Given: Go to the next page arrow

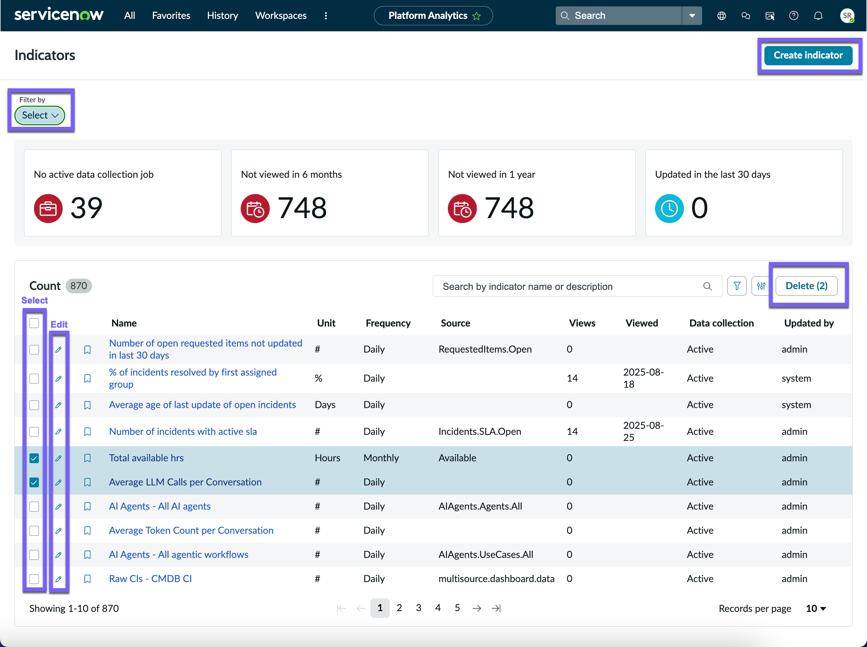Looking at the screenshot, I should point(477,608).
